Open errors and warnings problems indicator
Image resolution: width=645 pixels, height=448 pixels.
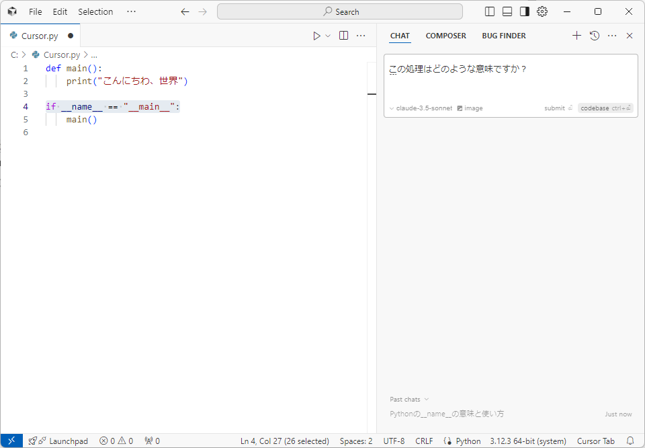coord(116,441)
